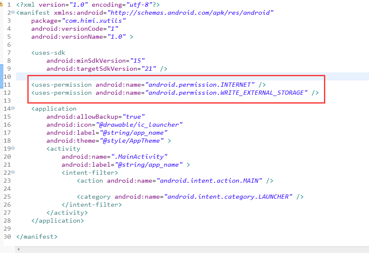369x253 pixels.
Task: Click the .MainActivity name value
Action: [x=139, y=157]
